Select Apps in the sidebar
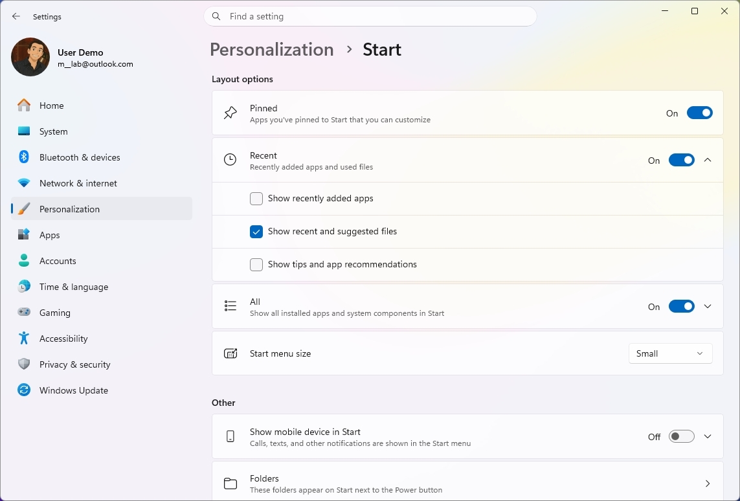Image resolution: width=740 pixels, height=501 pixels. [x=102, y=234]
